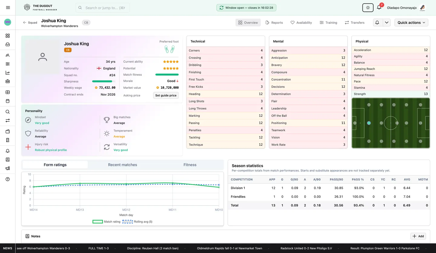The height and width of the screenshot is (253, 436).
Task: Click the orange CB position badge in player card
Action: 68,50
